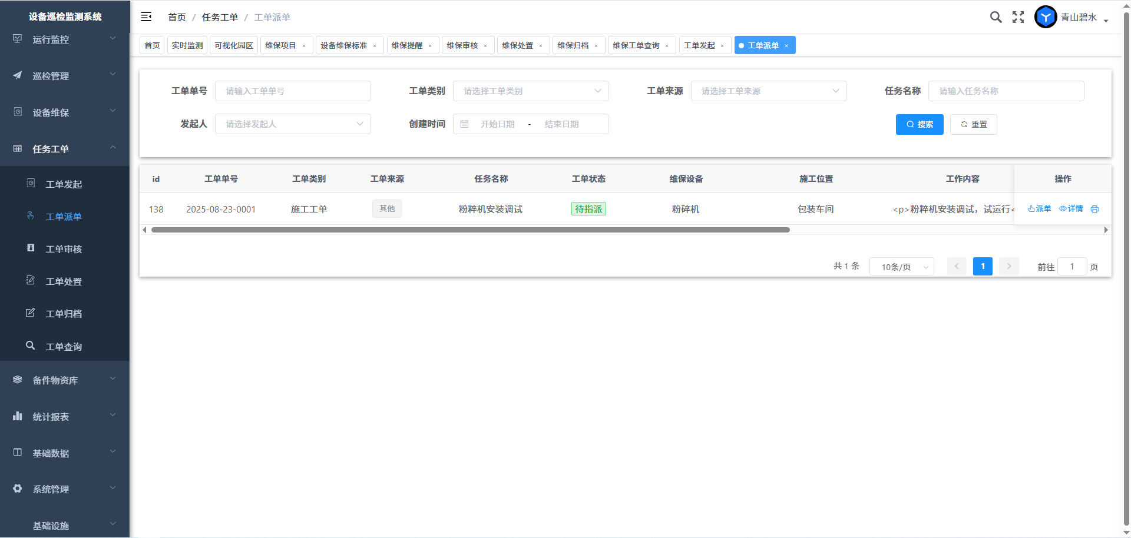Screen dimensions: 1131x538
Task: Open the header search magnifier icon
Action: click(996, 17)
